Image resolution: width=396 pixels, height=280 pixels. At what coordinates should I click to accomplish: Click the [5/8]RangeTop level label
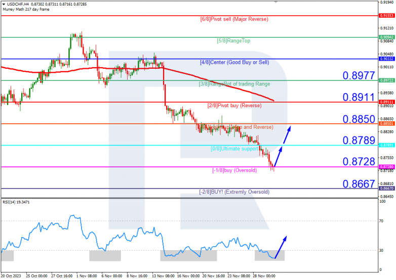[x=233, y=40]
